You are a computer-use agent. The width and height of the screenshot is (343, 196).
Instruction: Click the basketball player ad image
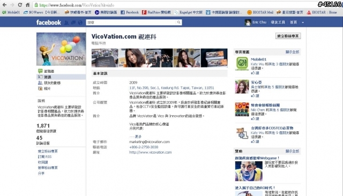pos(249,171)
